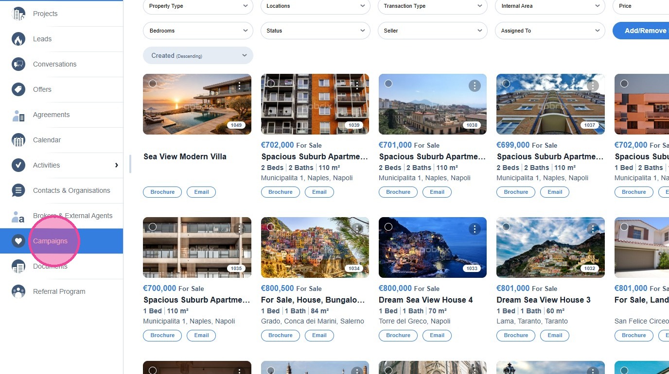
Task: Select listing 1033 using its circle checkbox
Action: point(388,227)
